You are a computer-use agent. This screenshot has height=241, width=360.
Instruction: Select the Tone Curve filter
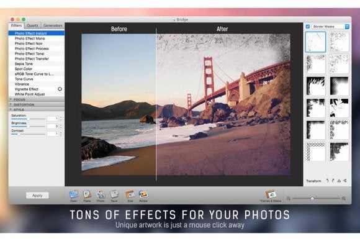tap(37, 79)
